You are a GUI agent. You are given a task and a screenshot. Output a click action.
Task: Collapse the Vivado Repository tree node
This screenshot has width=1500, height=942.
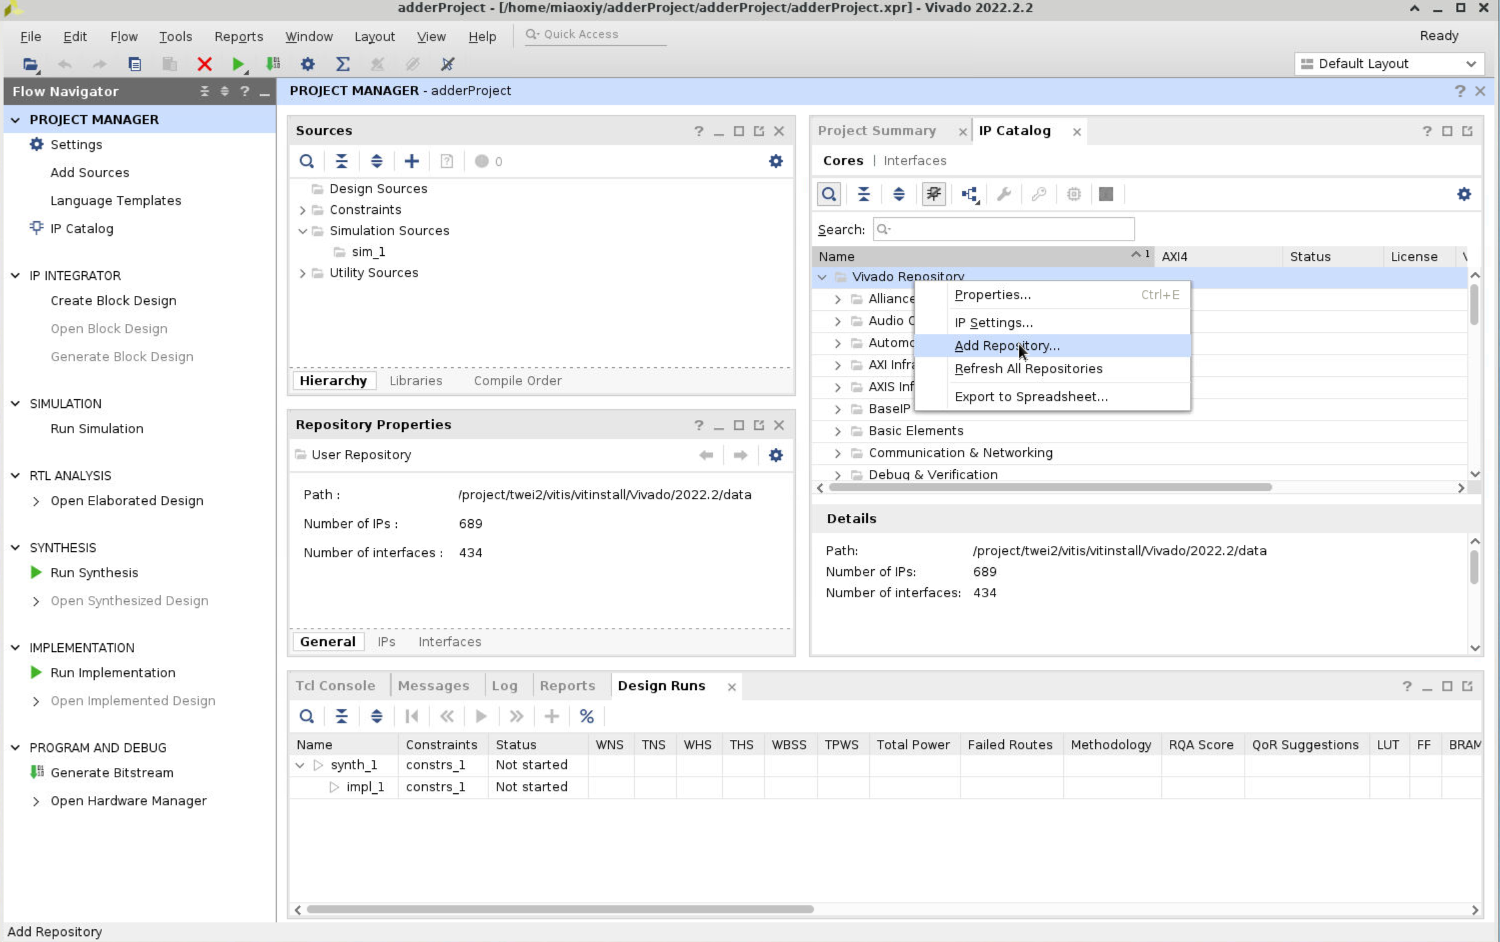tap(822, 277)
